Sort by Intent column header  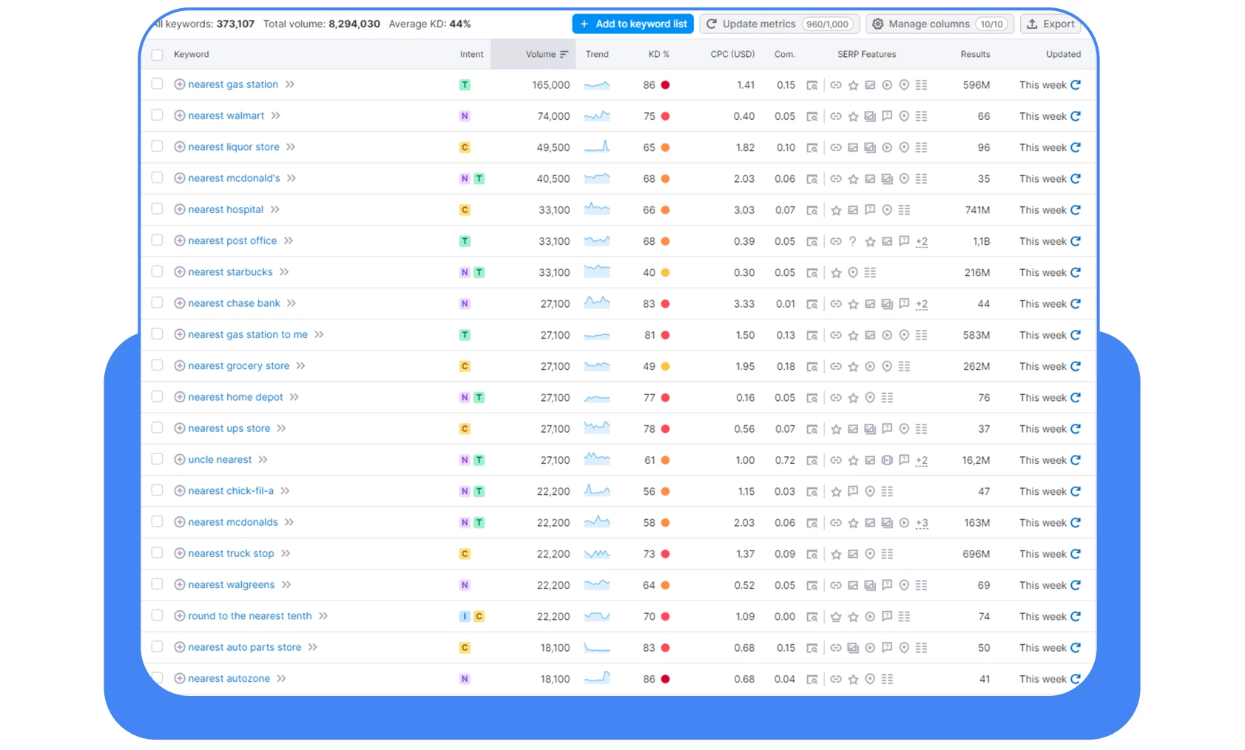click(471, 54)
